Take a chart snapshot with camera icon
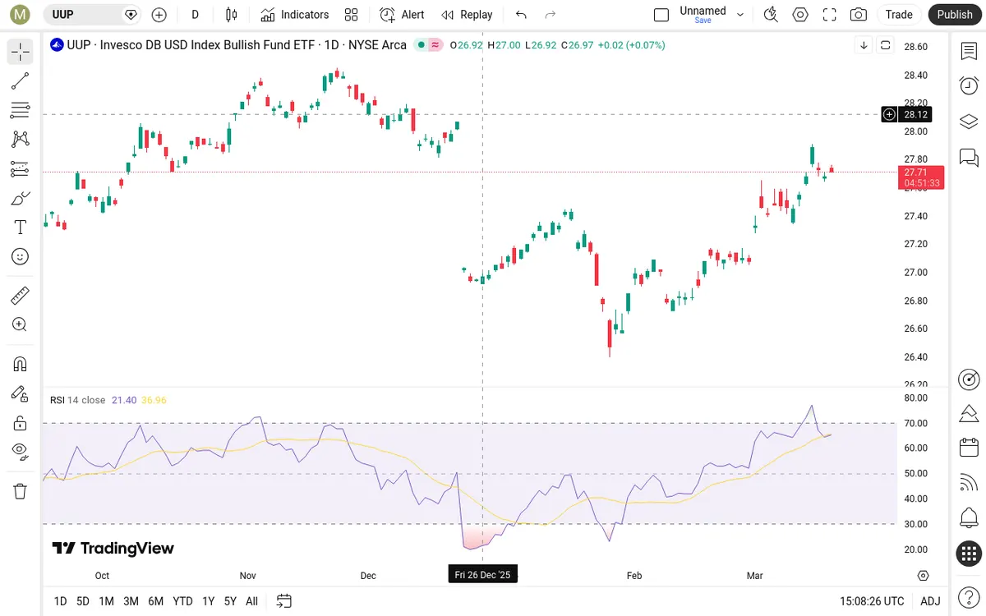 [859, 15]
